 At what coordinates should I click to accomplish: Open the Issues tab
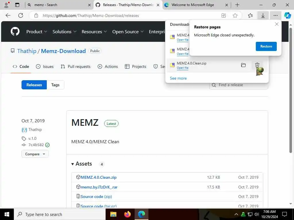tap(45, 66)
